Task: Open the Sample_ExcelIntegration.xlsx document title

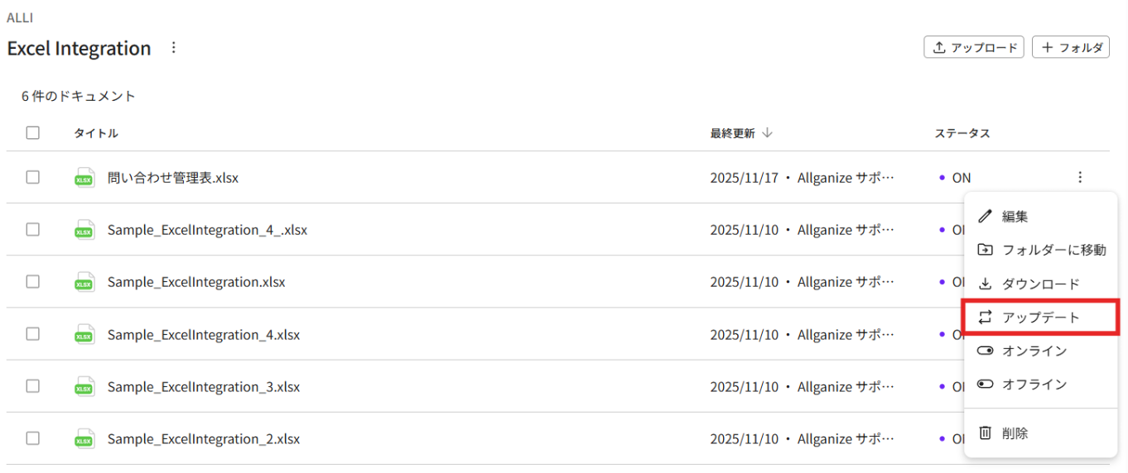Action: click(x=196, y=282)
